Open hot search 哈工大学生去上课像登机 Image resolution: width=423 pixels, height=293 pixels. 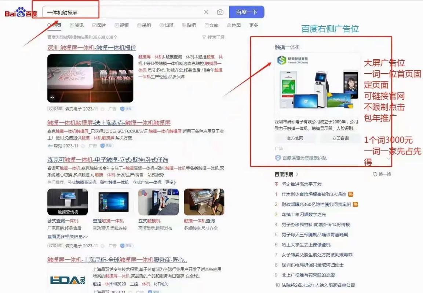pyautogui.click(x=306, y=245)
